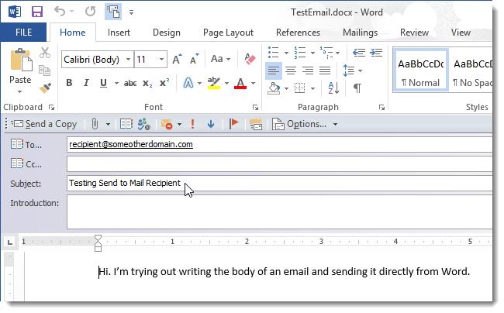Select the Format Painter brush
Image resolution: width=504 pixels, height=313 pixels.
pos(45,88)
